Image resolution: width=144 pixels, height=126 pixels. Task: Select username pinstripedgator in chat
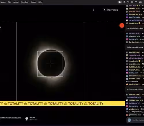coord(136,58)
